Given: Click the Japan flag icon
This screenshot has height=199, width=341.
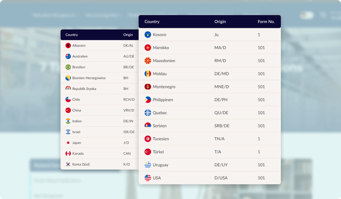Looking at the screenshot, I should pos(68,143).
